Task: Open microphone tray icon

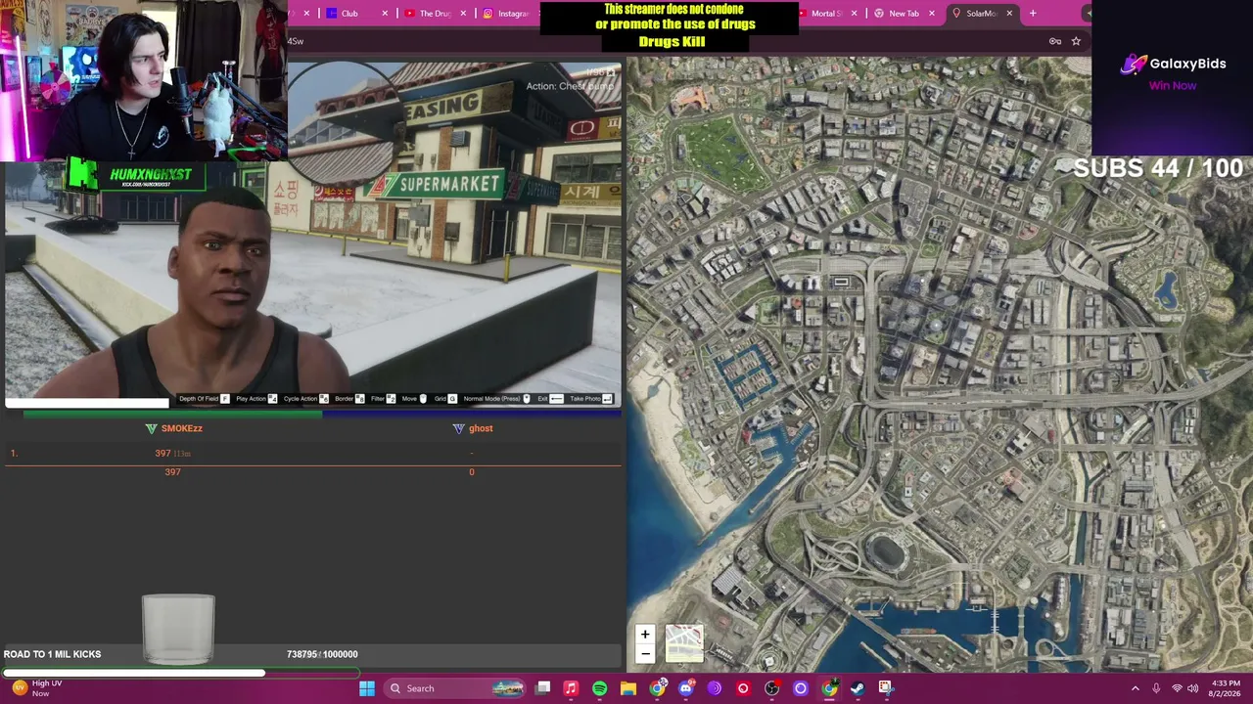Action: (1156, 688)
